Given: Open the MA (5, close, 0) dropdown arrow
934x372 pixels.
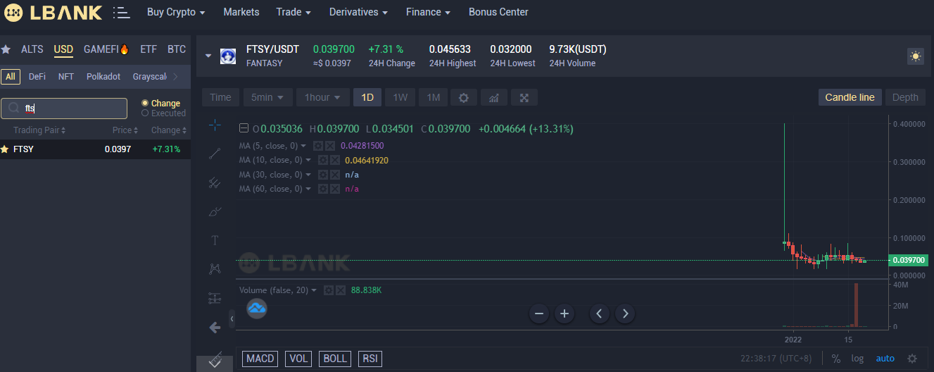Looking at the screenshot, I should point(303,146).
